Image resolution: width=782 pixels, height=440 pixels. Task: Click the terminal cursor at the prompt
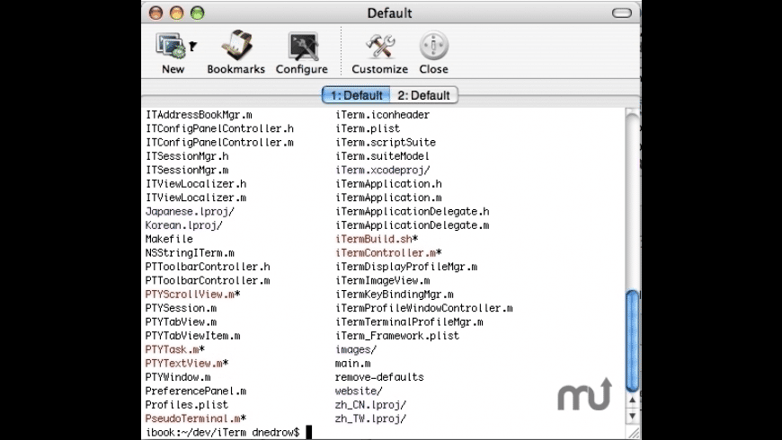click(308, 432)
